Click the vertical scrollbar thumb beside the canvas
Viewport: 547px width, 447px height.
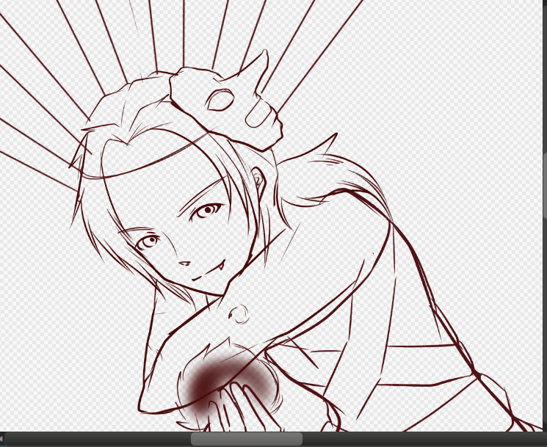tap(545, 186)
